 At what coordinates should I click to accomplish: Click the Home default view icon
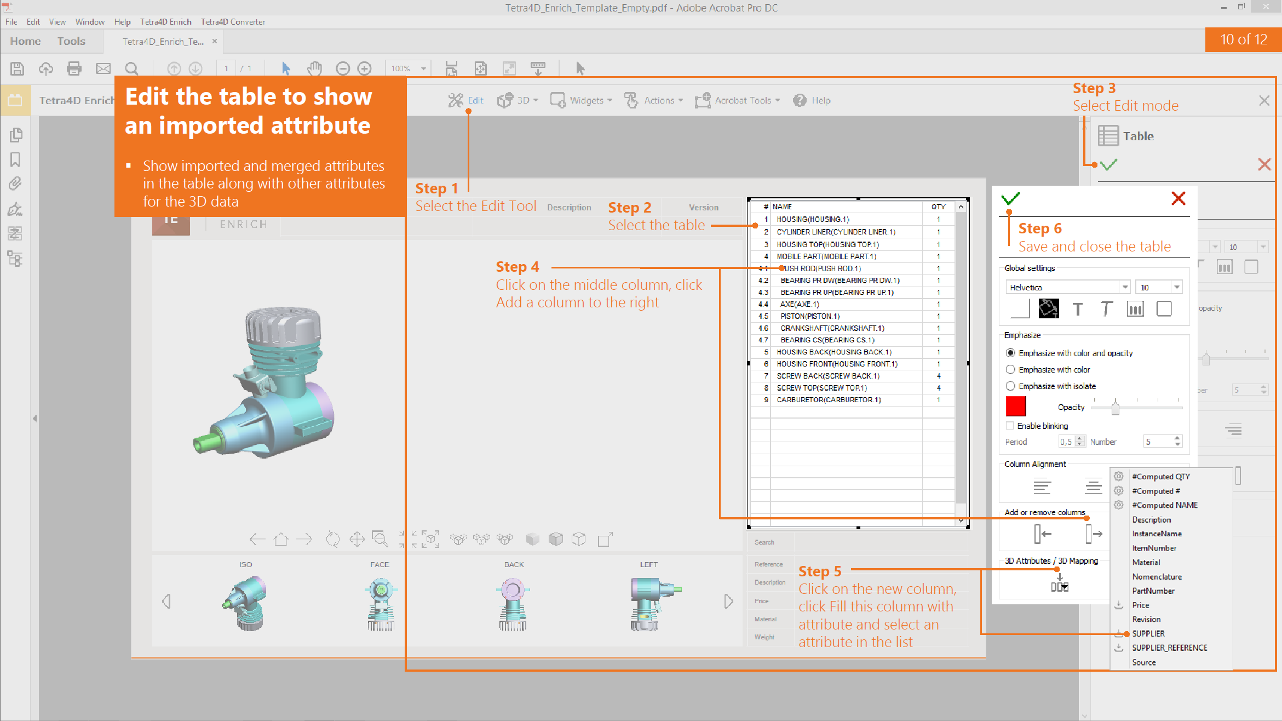point(281,540)
